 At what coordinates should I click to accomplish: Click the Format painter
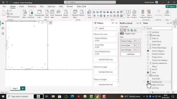tap(13, 17)
